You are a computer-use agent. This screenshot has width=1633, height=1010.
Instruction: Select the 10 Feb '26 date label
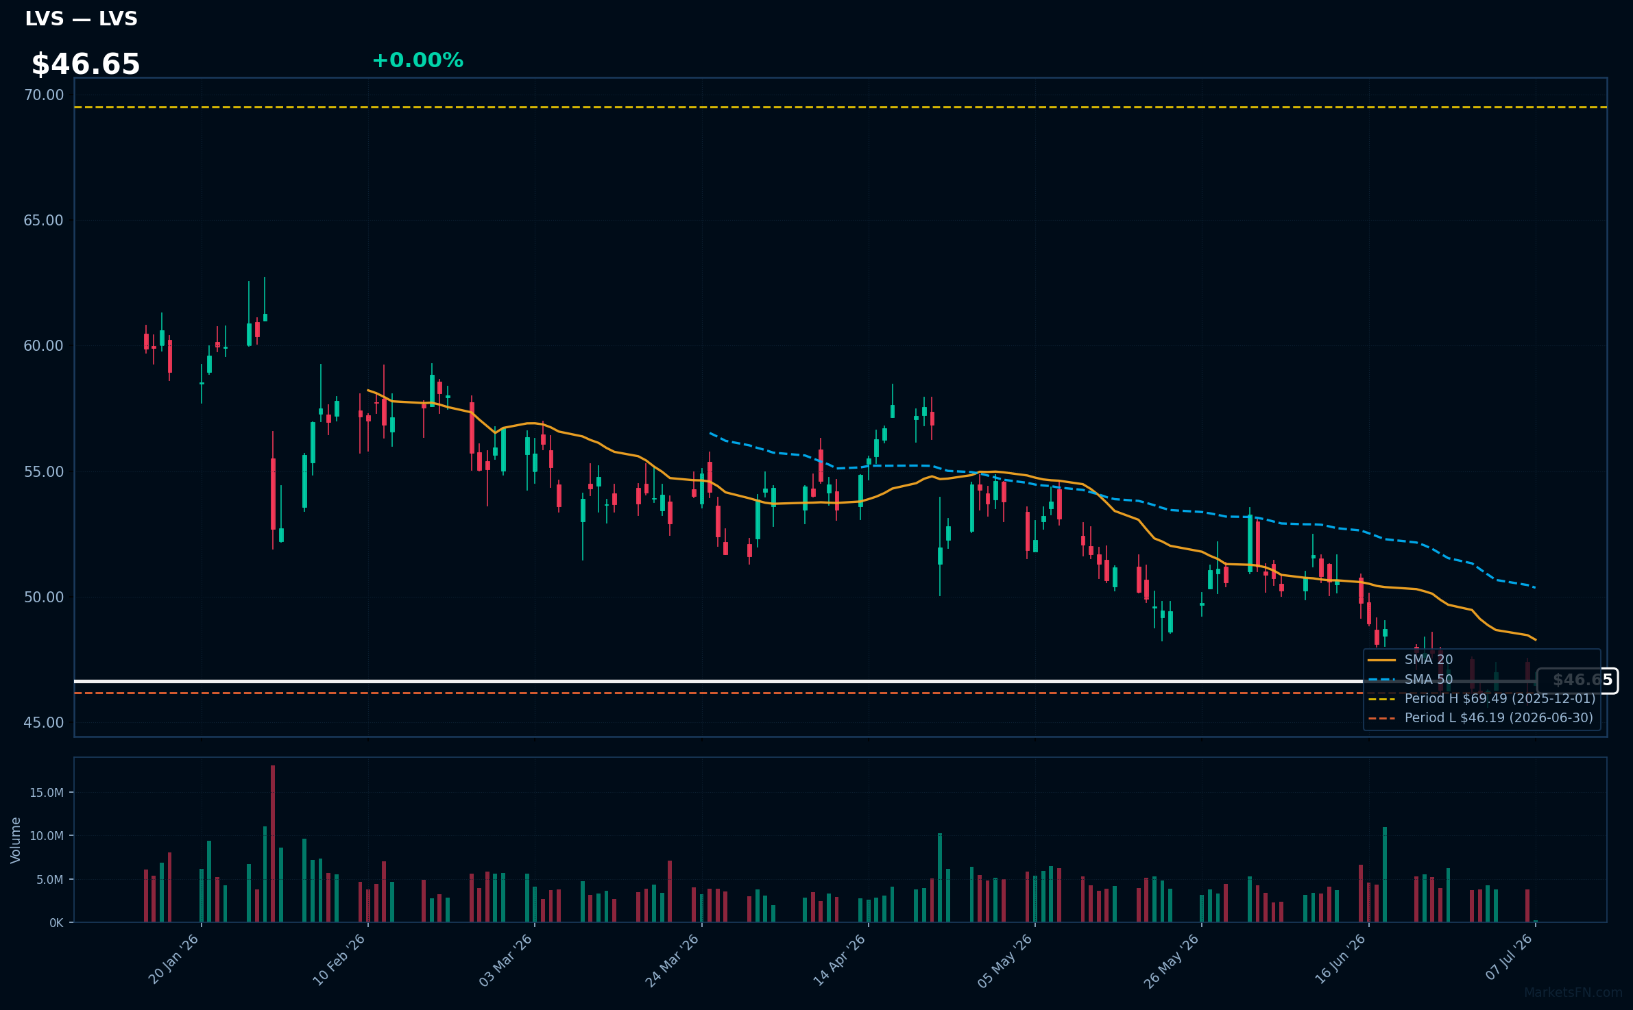(339, 959)
